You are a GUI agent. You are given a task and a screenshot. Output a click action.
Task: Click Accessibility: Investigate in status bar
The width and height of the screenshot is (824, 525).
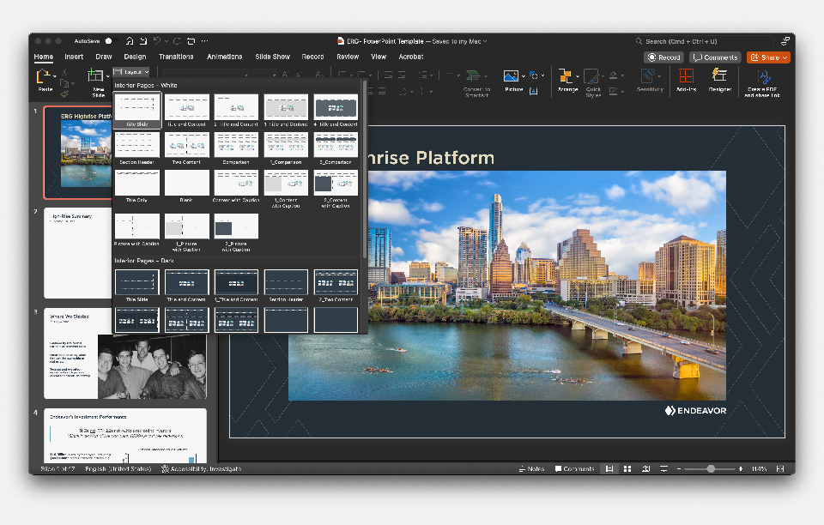[201, 469]
